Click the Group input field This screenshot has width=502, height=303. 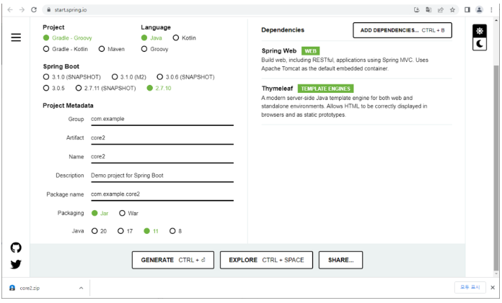point(162,119)
